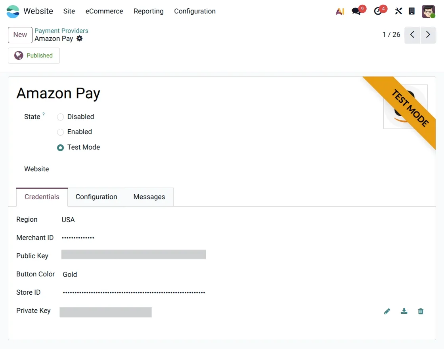Delete the Private Key file with trash
444x349 pixels.
pos(421,311)
